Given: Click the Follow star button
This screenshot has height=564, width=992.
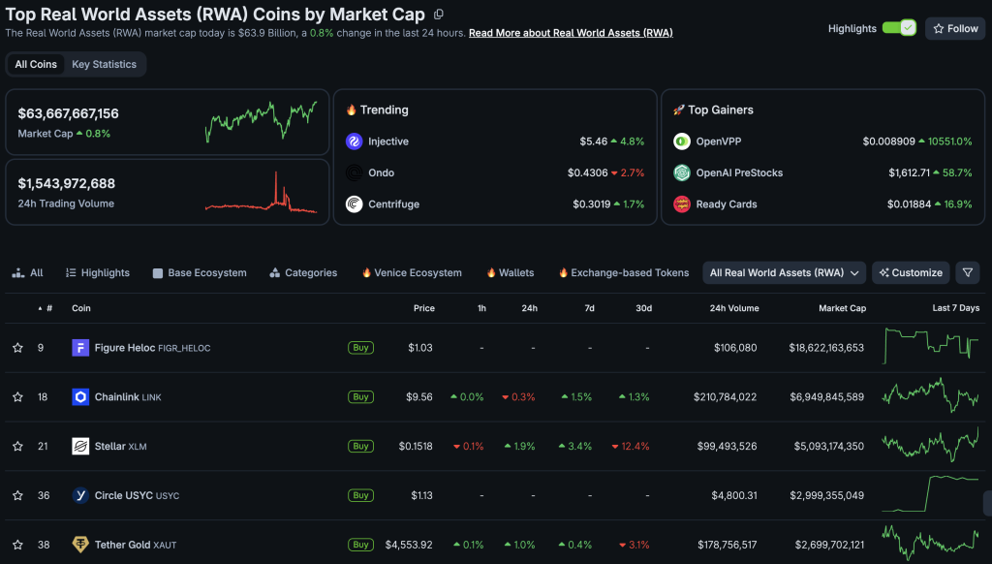Looking at the screenshot, I should click(x=955, y=28).
